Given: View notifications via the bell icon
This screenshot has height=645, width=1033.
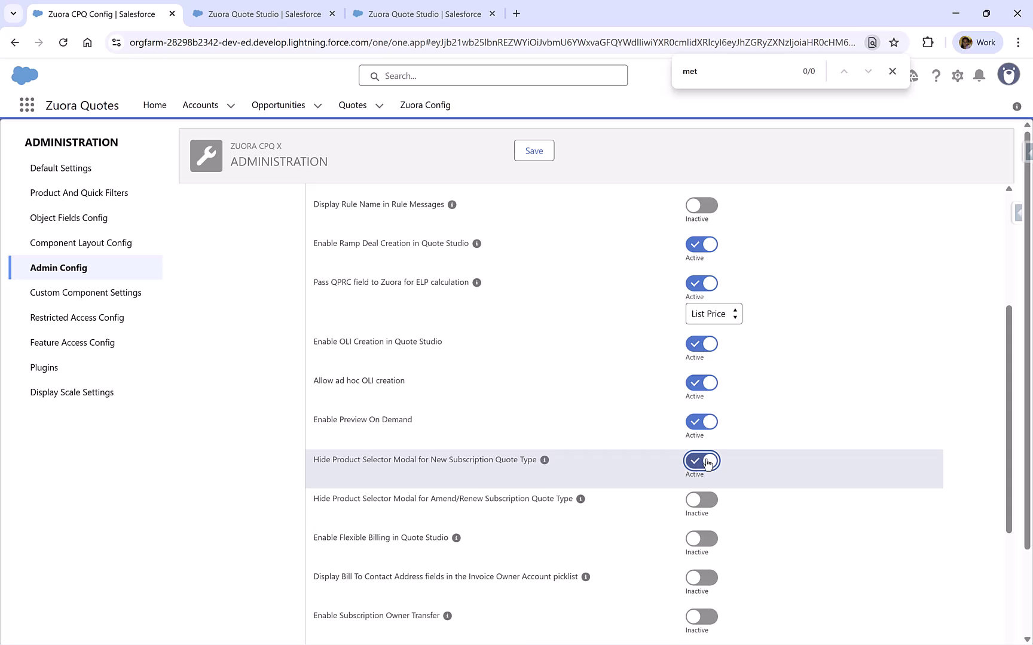Looking at the screenshot, I should click(979, 75).
